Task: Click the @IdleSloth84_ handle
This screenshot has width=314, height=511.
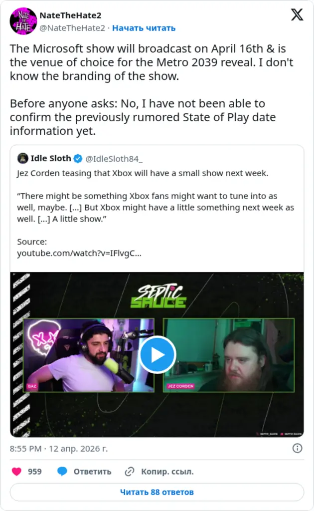Action: tap(115, 158)
